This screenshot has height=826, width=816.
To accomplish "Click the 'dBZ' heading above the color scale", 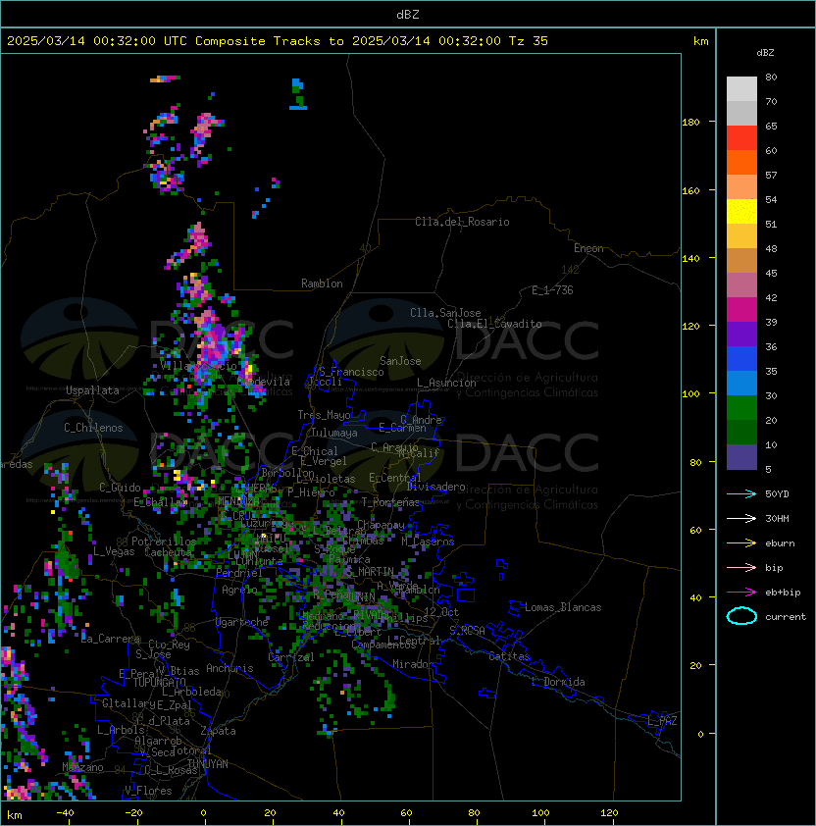I will coord(765,53).
